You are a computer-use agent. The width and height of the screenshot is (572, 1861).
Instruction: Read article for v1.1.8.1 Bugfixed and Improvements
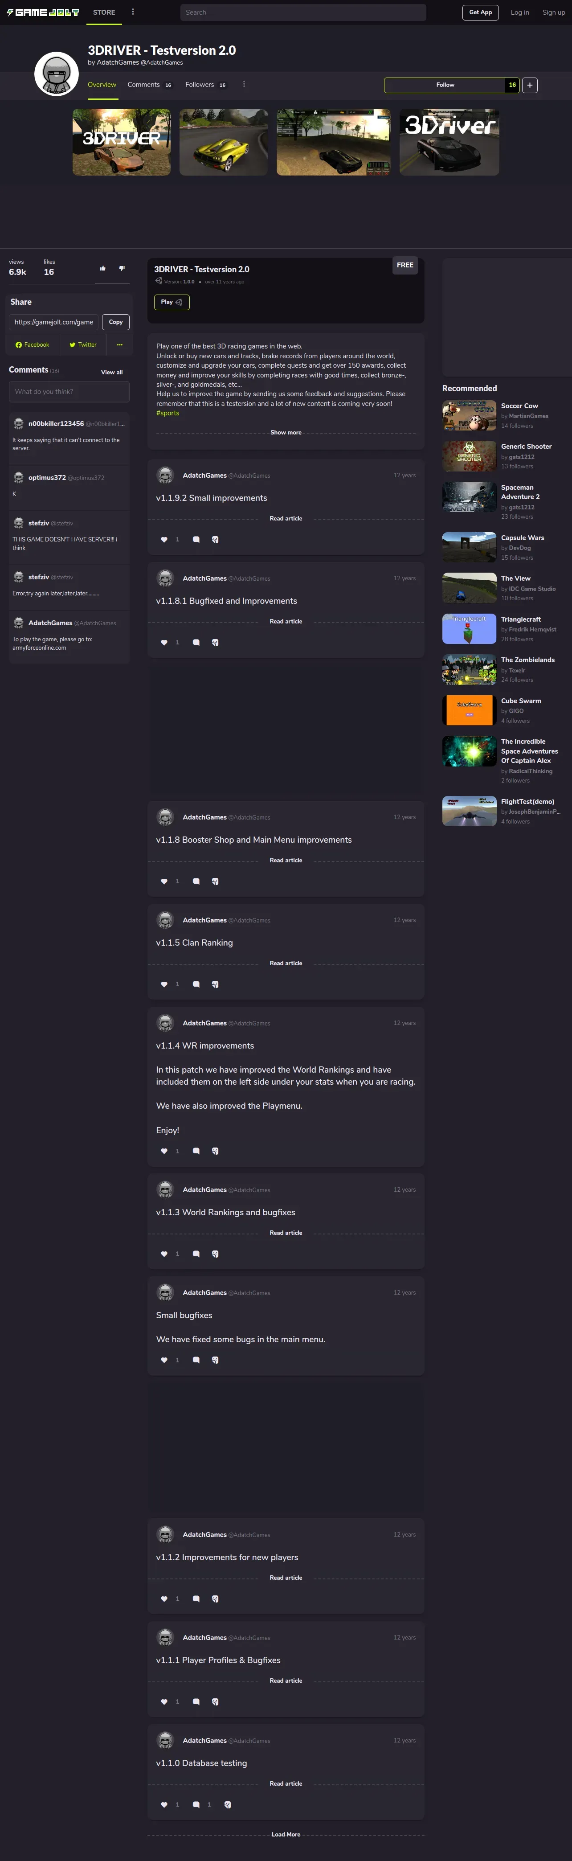(286, 621)
